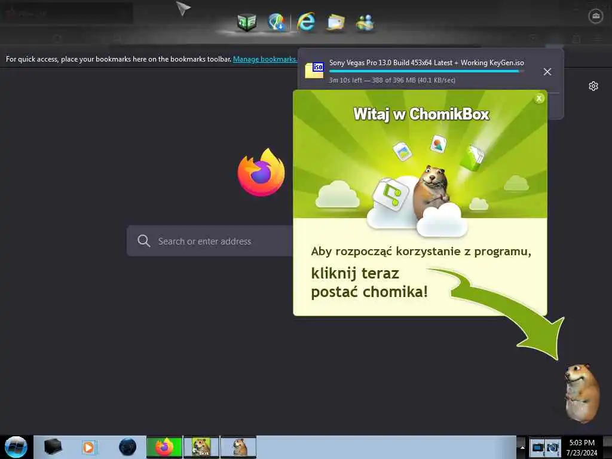Viewport: 612px width, 459px height.
Task: Open the globe download dock icon
Action: click(x=277, y=22)
